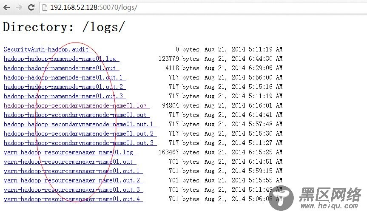367x213 pixels.
Task: Open hadoop-hadoop-secondarynamenode-name01.log link
Action: (x=77, y=105)
